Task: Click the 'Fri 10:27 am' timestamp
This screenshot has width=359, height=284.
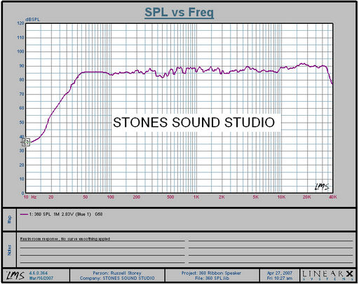Action: [280, 278]
